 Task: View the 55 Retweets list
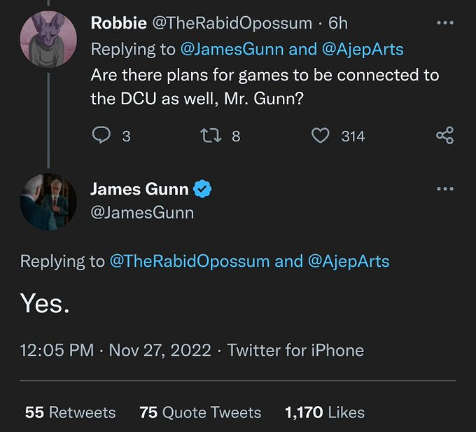[70, 412]
